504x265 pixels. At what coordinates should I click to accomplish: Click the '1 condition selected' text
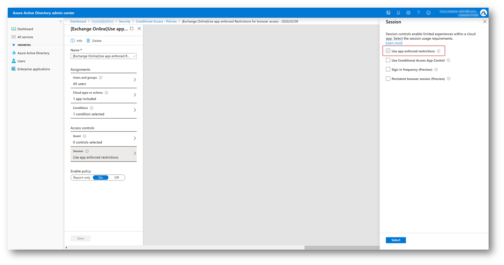[88, 114]
